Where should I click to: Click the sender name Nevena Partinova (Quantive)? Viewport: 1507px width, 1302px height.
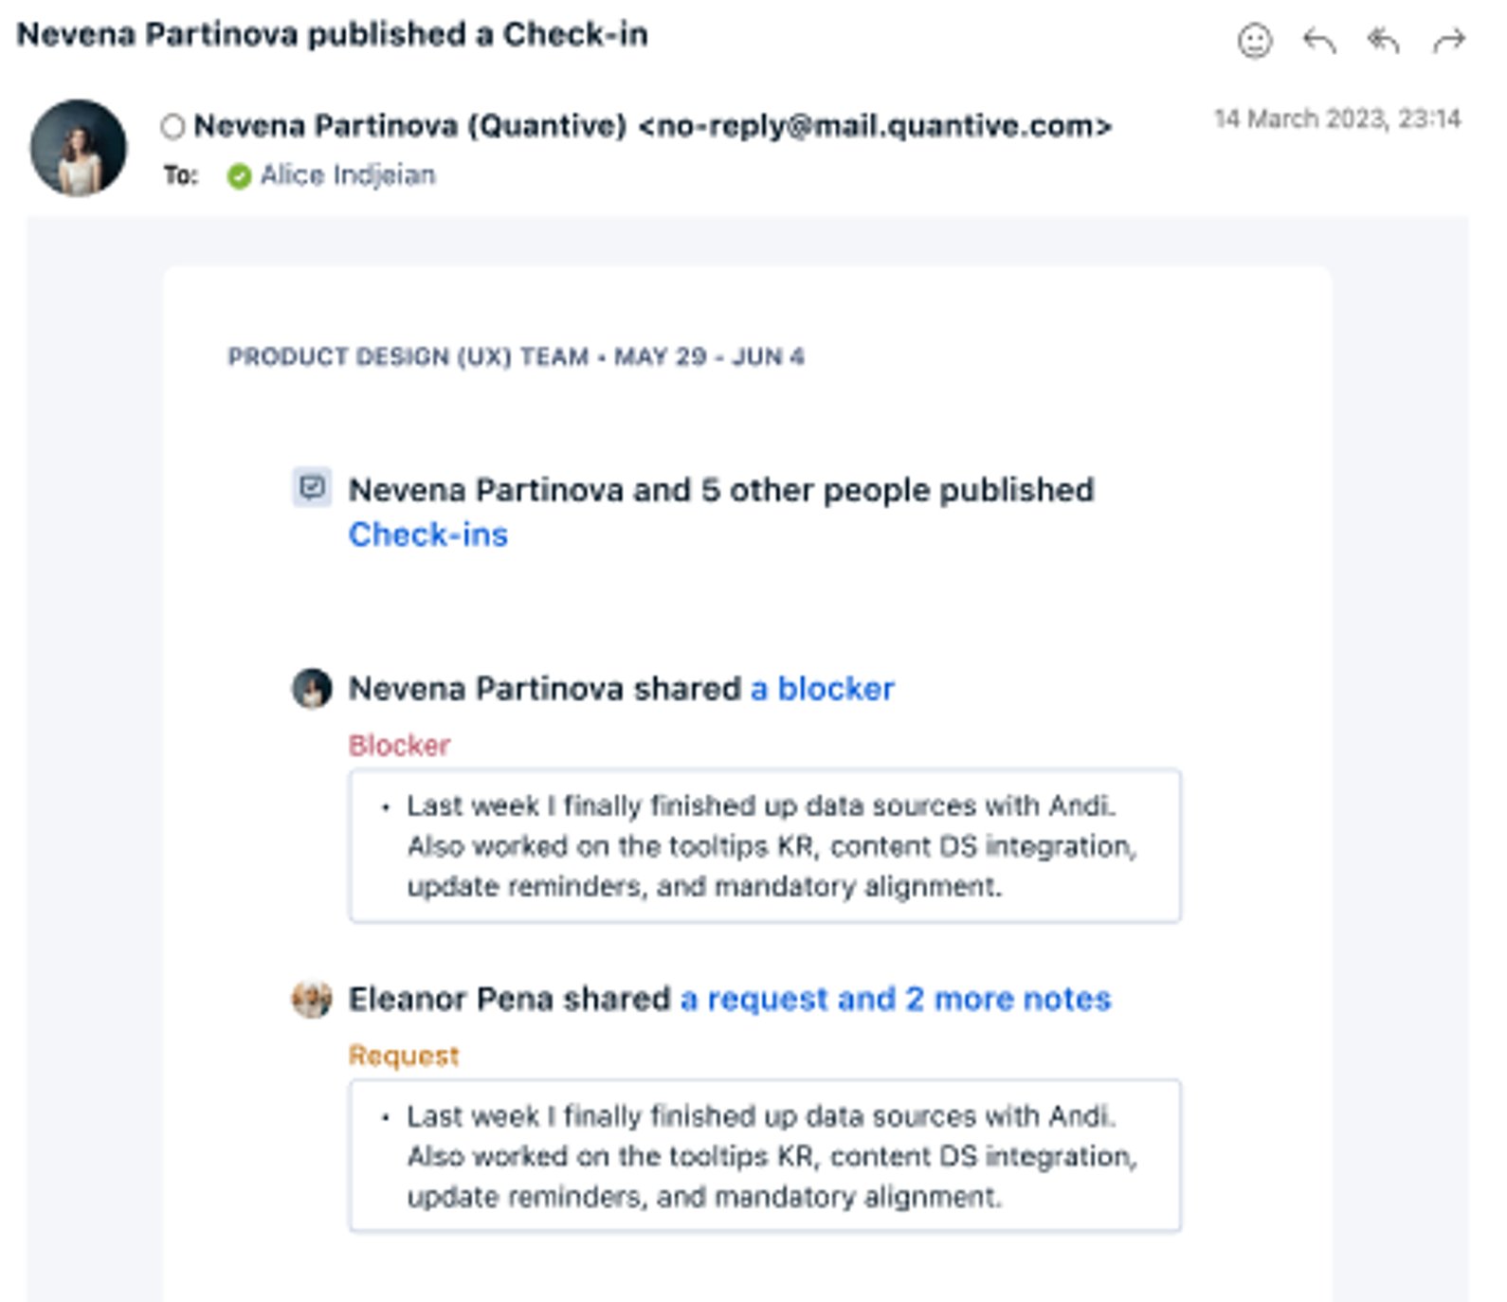[410, 125]
